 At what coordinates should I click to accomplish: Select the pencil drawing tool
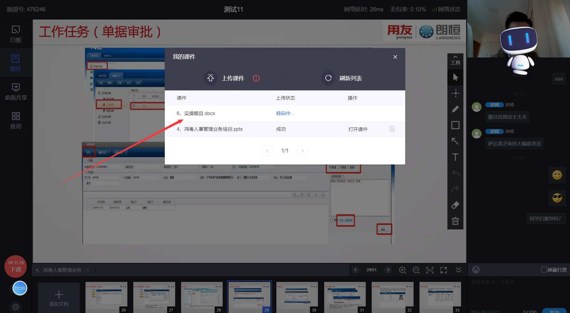(x=455, y=109)
